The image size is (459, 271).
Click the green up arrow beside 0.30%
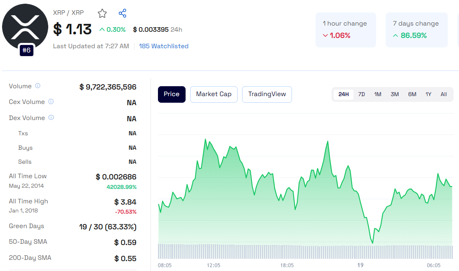[x=102, y=30]
